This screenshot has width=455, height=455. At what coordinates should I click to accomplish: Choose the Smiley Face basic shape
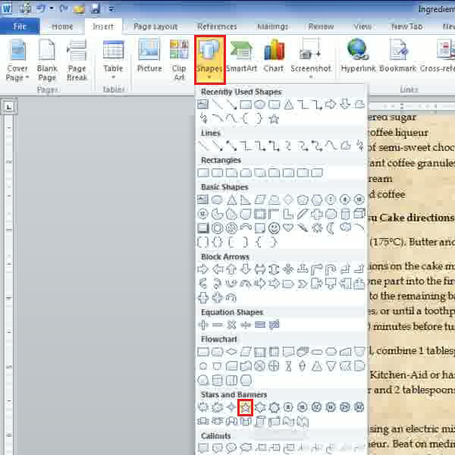[274, 228]
